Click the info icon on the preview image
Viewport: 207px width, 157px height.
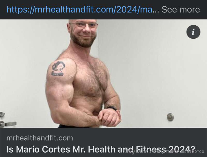pyautogui.click(x=193, y=32)
